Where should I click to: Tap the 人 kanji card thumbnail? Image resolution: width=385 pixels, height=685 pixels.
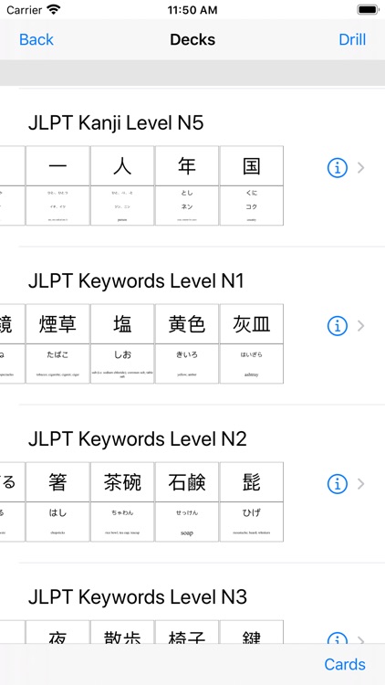click(122, 185)
